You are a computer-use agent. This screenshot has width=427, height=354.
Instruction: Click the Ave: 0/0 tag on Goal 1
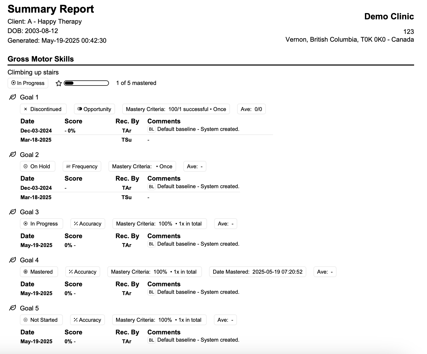pos(251,109)
